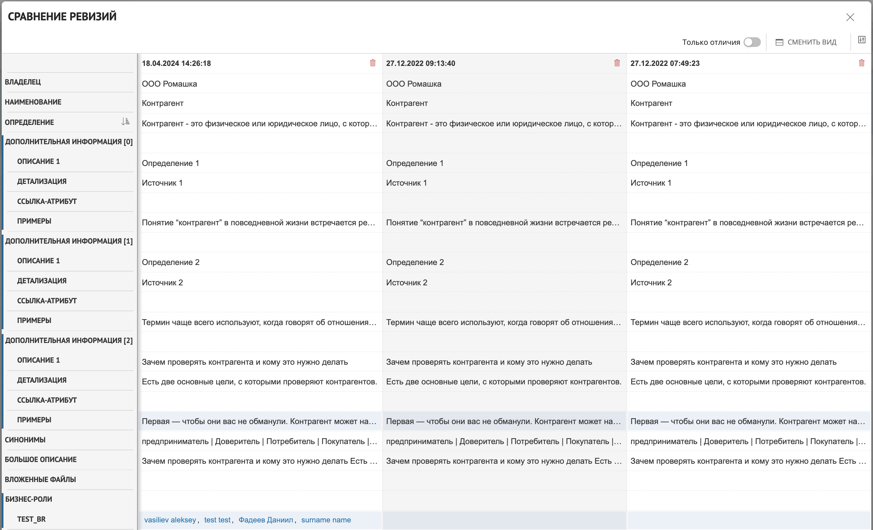
Task: Toggle the Только отличия switch
Action: click(752, 42)
